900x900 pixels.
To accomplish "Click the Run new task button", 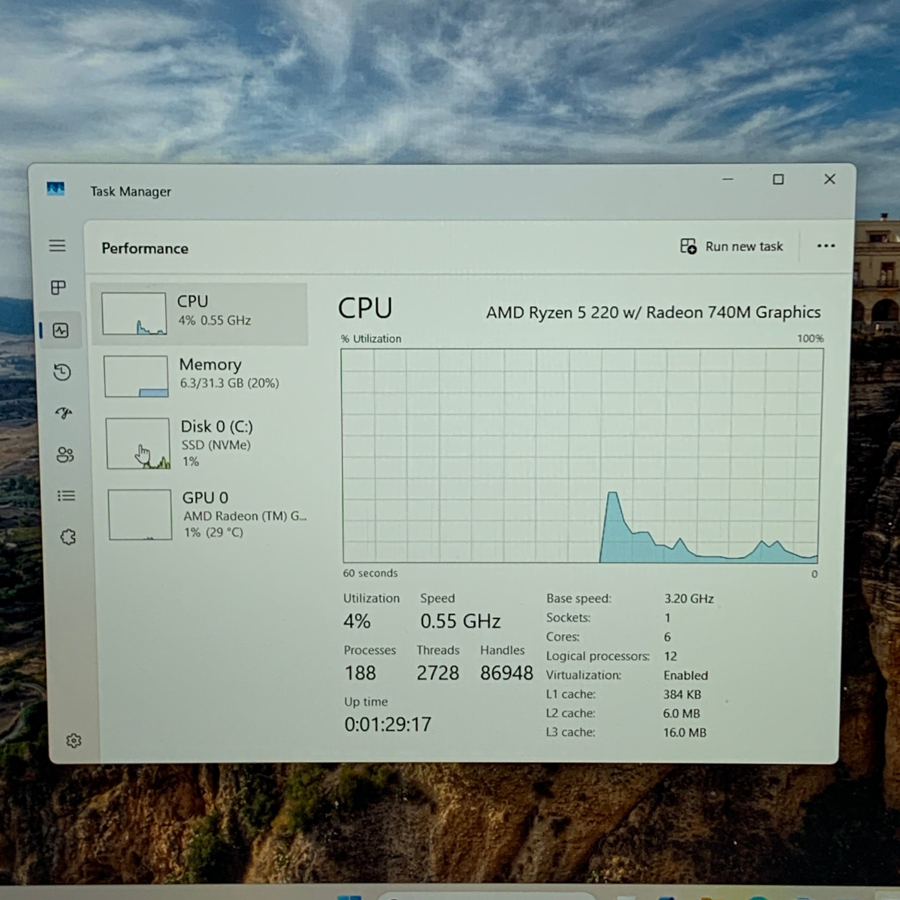I will coord(732,247).
